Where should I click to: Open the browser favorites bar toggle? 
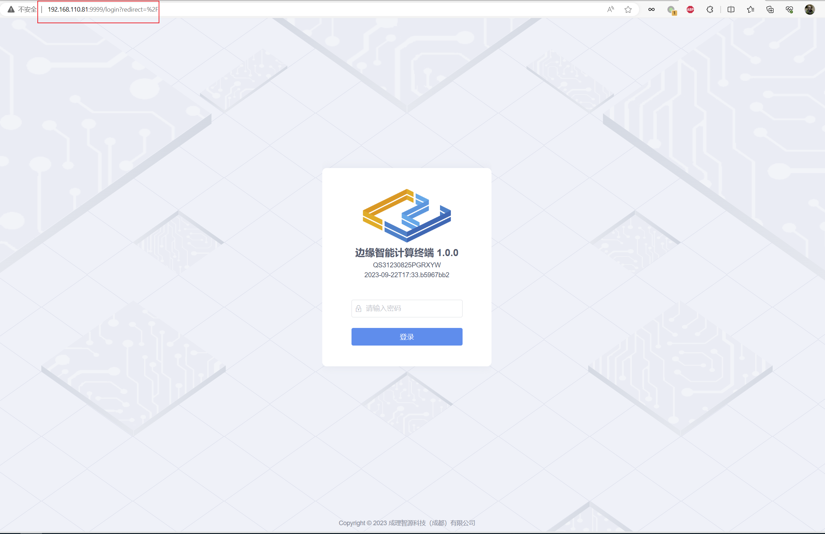pos(748,10)
